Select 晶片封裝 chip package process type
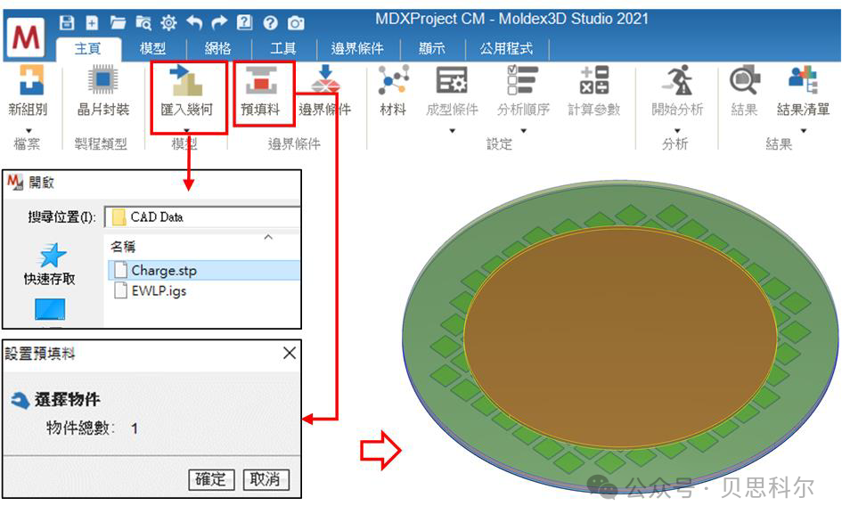 (103, 79)
